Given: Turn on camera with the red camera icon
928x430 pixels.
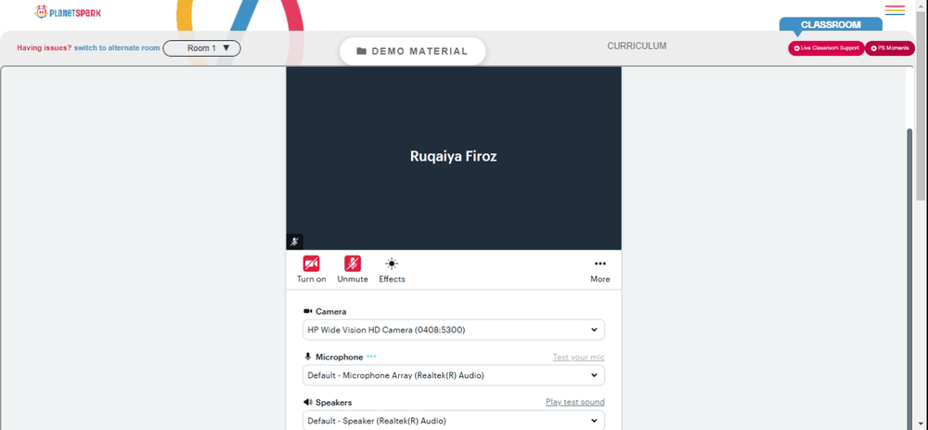Looking at the screenshot, I should (x=311, y=264).
